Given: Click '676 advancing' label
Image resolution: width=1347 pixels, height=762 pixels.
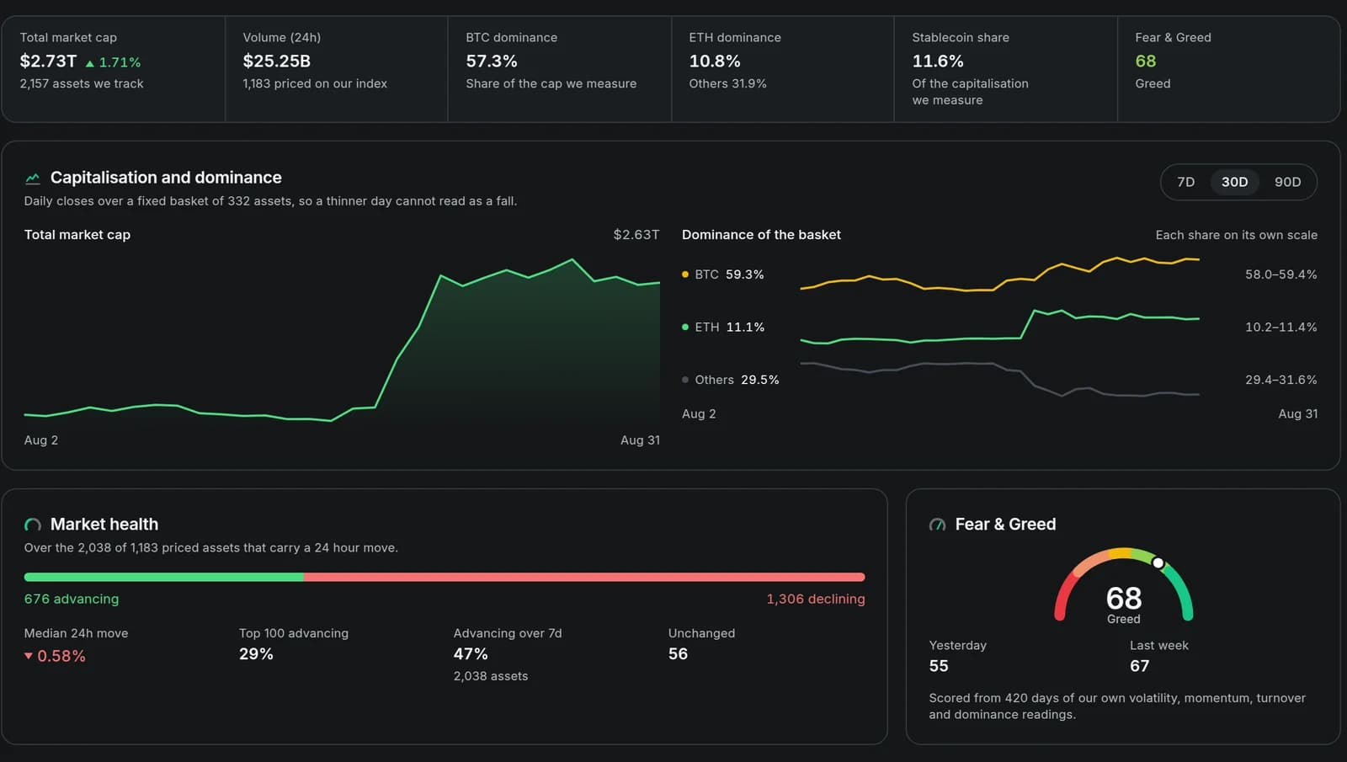Looking at the screenshot, I should point(72,599).
